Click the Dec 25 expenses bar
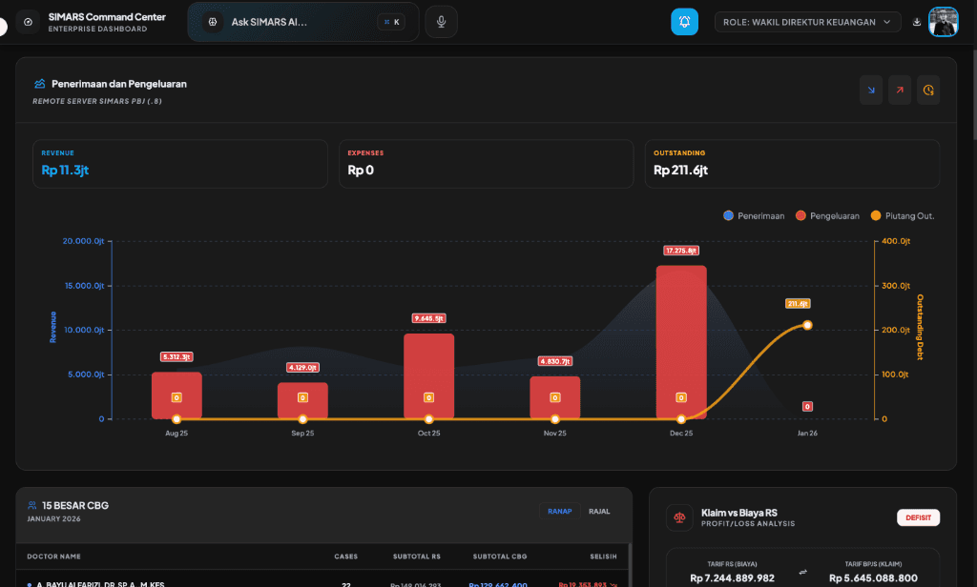 pyautogui.click(x=680, y=341)
